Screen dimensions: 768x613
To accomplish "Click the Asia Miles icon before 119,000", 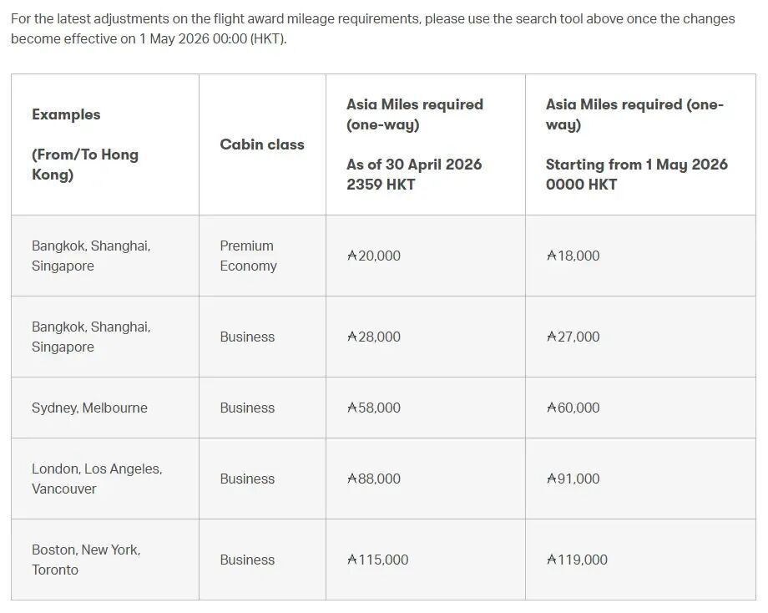I will coord(552,559).
